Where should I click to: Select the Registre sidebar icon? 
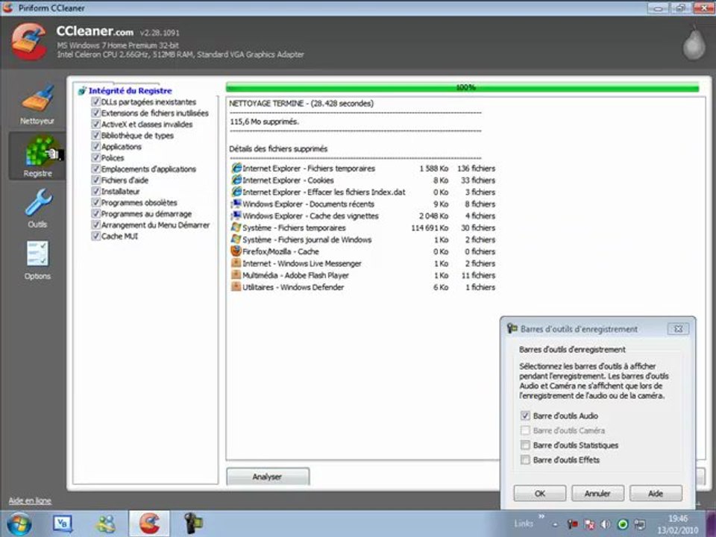click(x=37, y=156)
